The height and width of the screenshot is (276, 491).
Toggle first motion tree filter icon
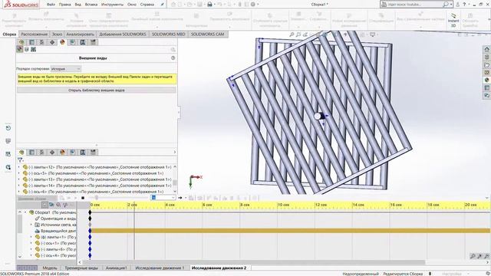(x=44, y=205)
